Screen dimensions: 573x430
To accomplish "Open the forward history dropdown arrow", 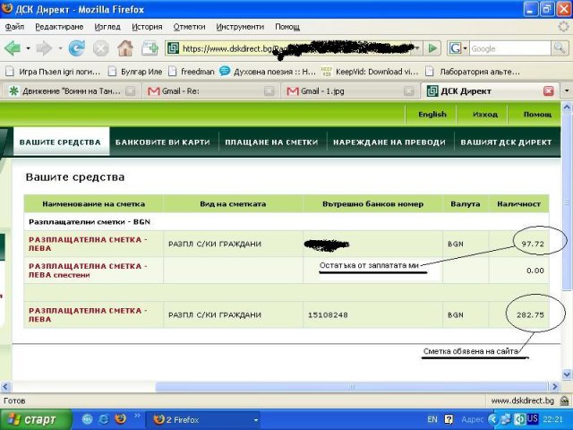I will (x=60, y=48).
